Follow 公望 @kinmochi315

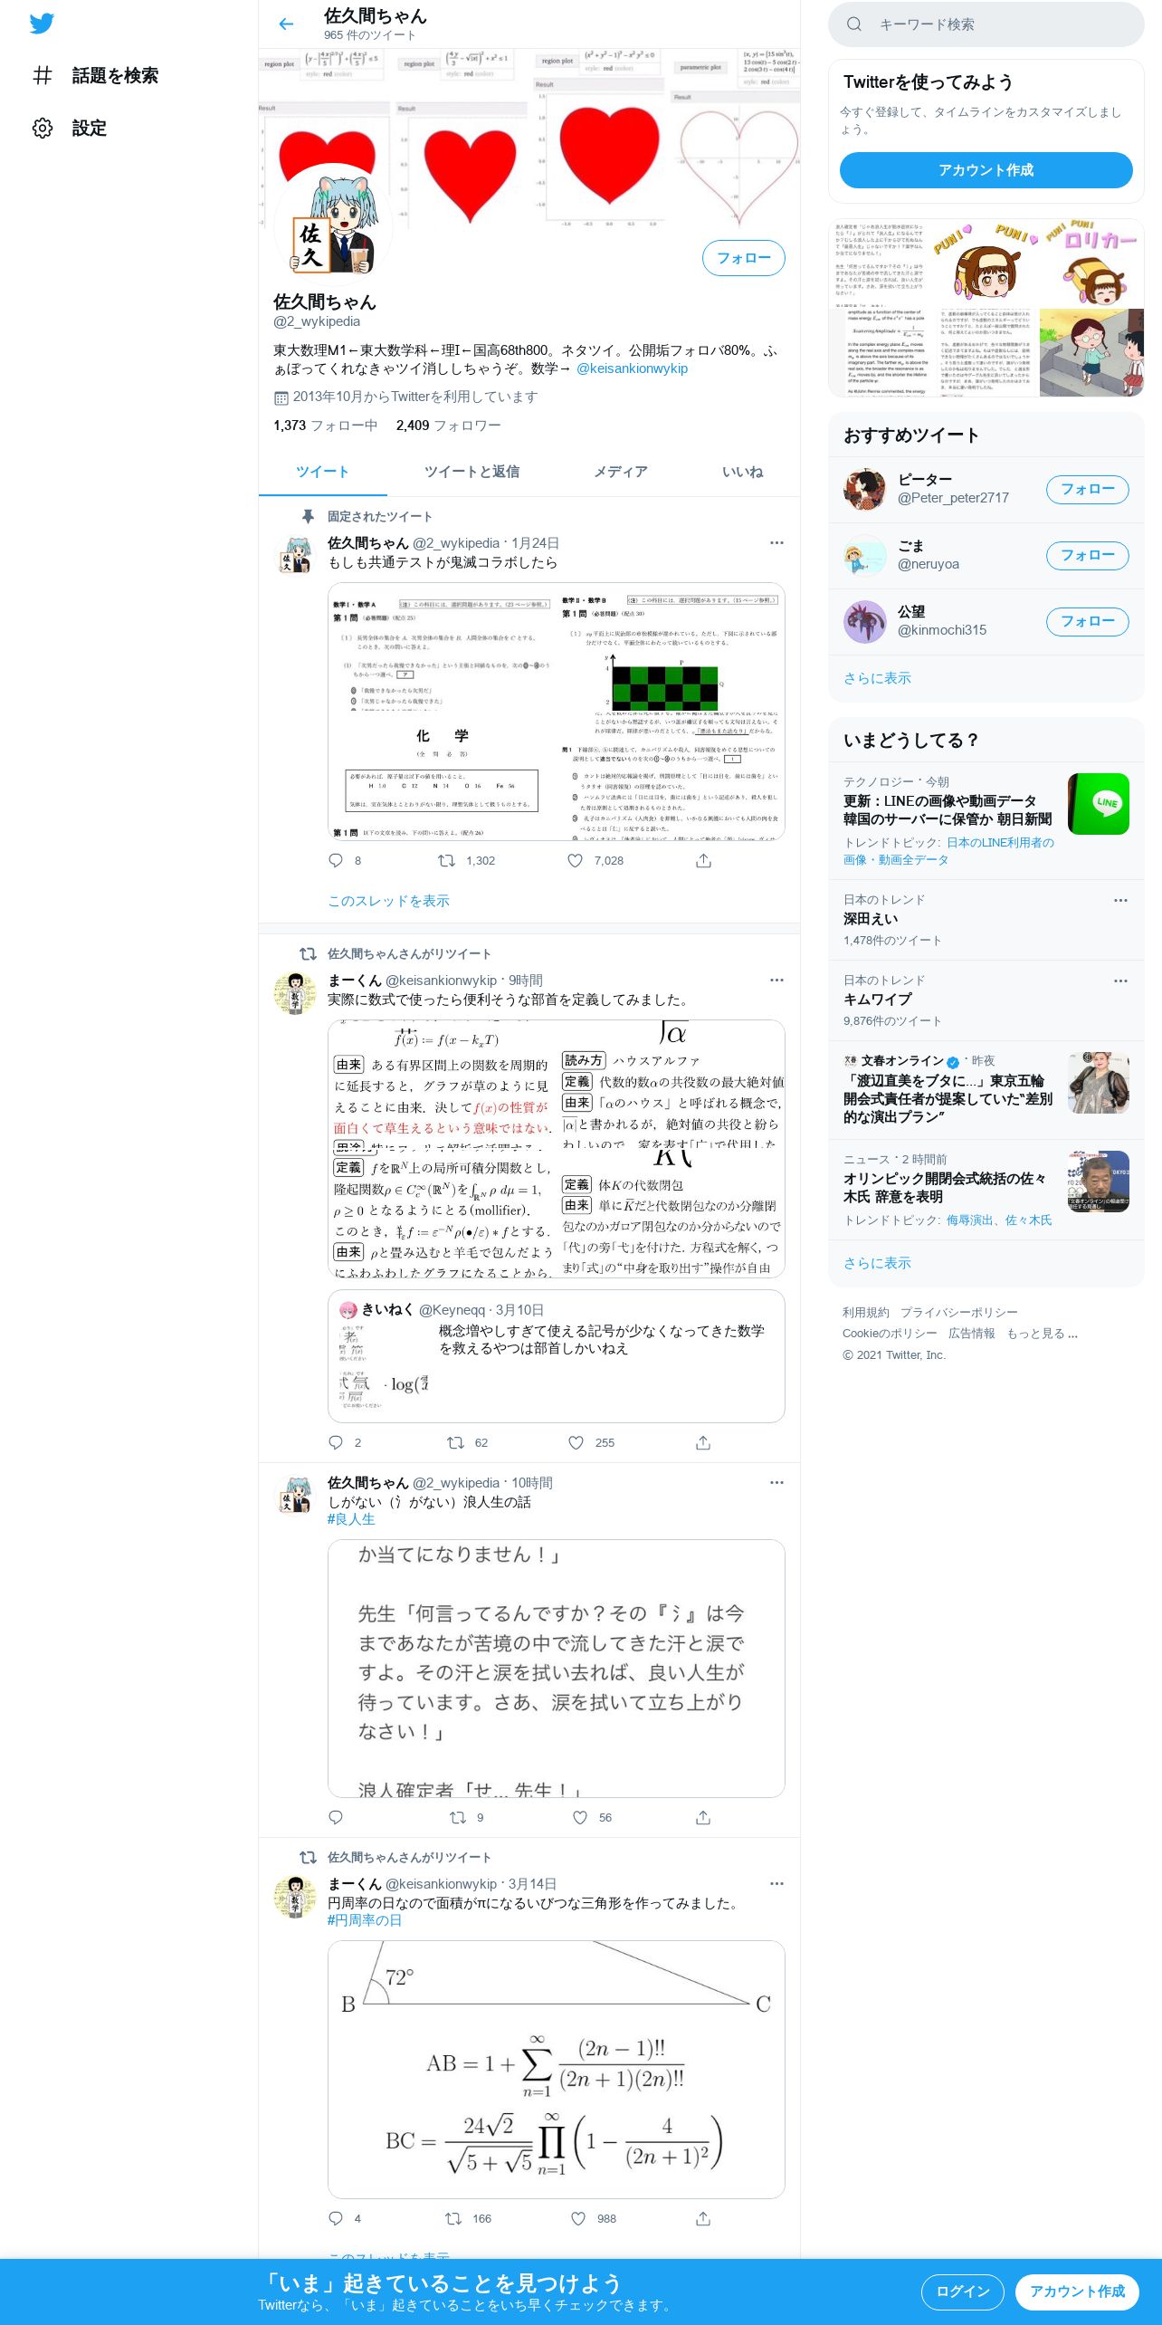(1088, 621)
